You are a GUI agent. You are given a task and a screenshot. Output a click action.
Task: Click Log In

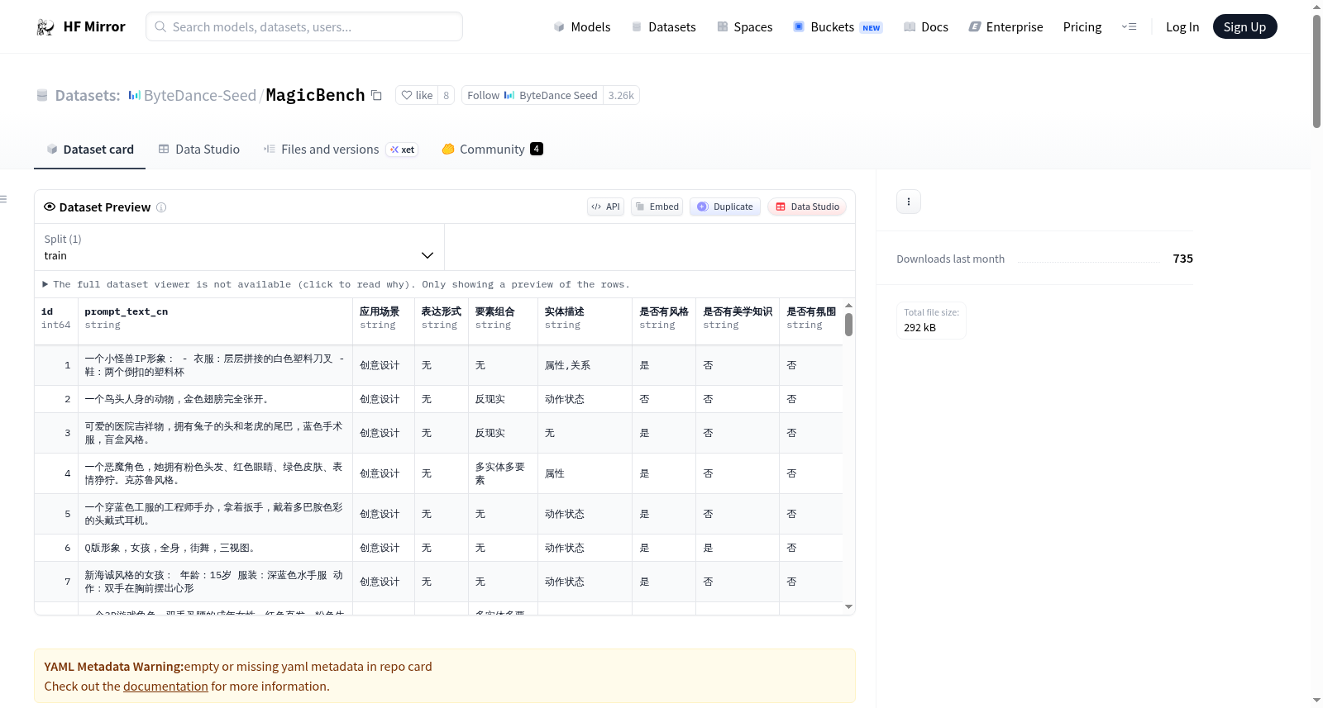(1182, 27)
